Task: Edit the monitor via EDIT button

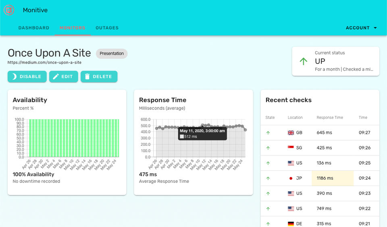Action: (x=64, y=76)
